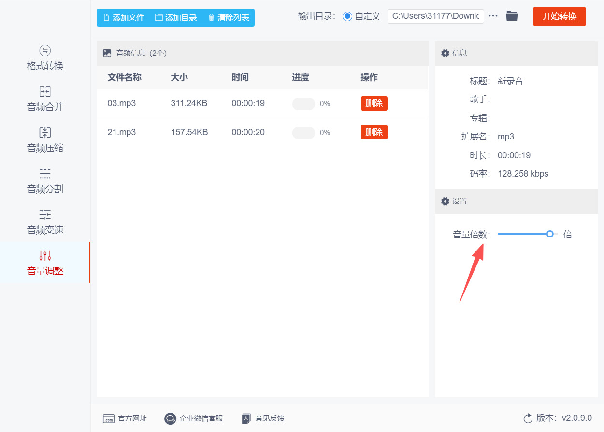Select the 21.mp3 file name
The image size is (604, 432).
(122, 132)
